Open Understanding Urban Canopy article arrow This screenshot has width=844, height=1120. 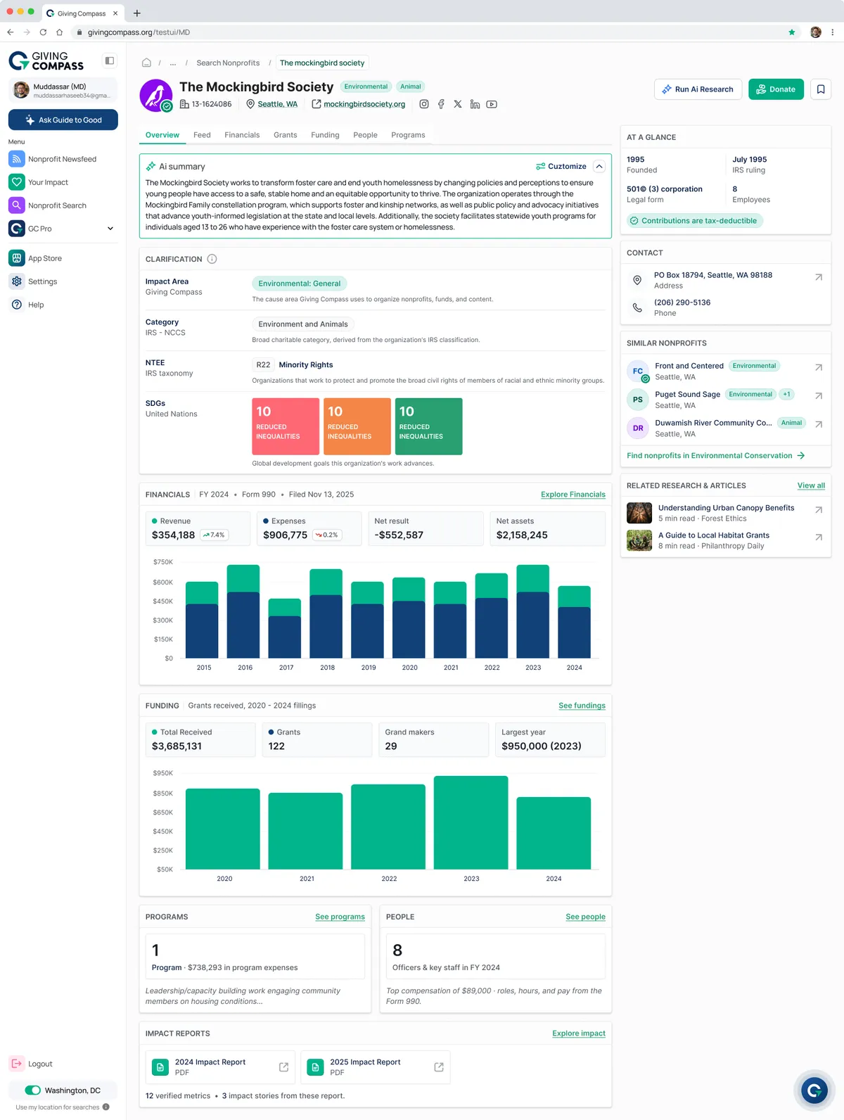tap(819, 510)
